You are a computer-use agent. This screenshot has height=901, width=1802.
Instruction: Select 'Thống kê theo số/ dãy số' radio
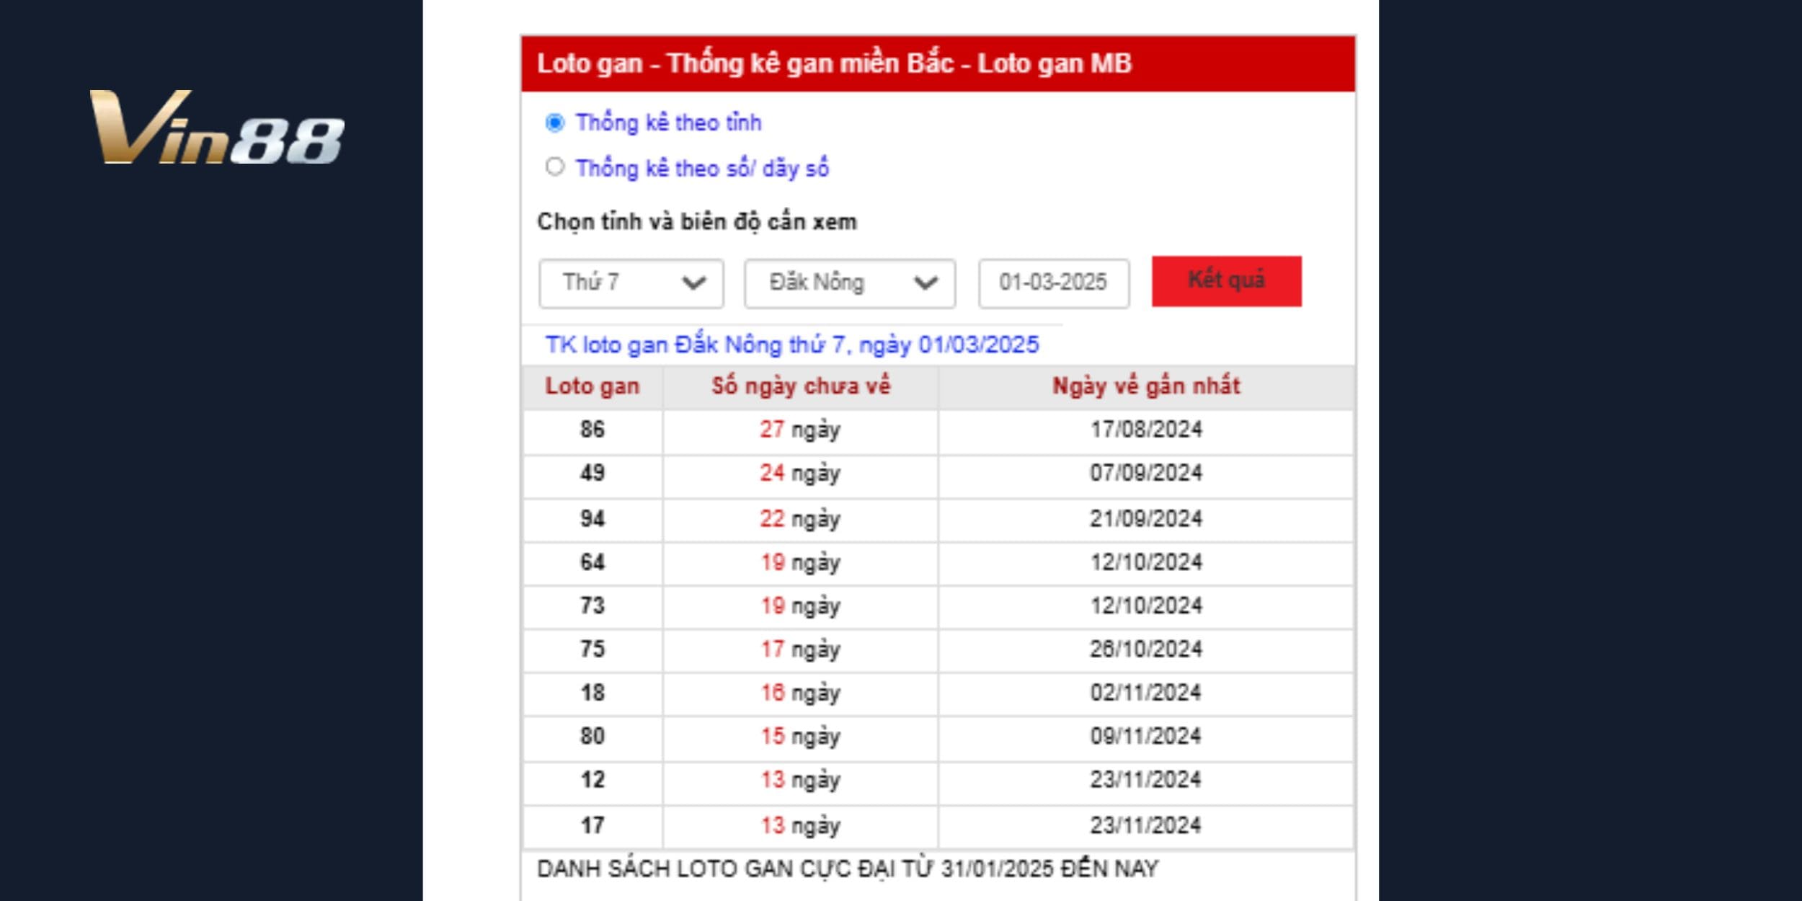click(x=554, y=167)
